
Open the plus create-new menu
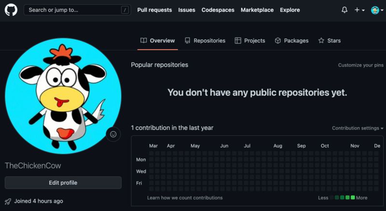[x=359, y=10]
